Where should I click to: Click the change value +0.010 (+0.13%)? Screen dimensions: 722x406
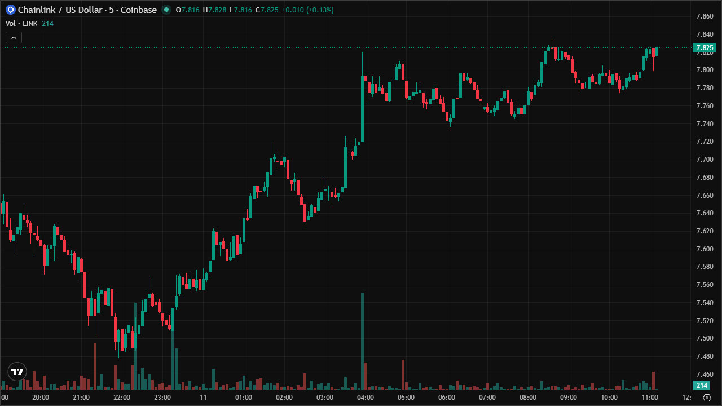[308, 10]
